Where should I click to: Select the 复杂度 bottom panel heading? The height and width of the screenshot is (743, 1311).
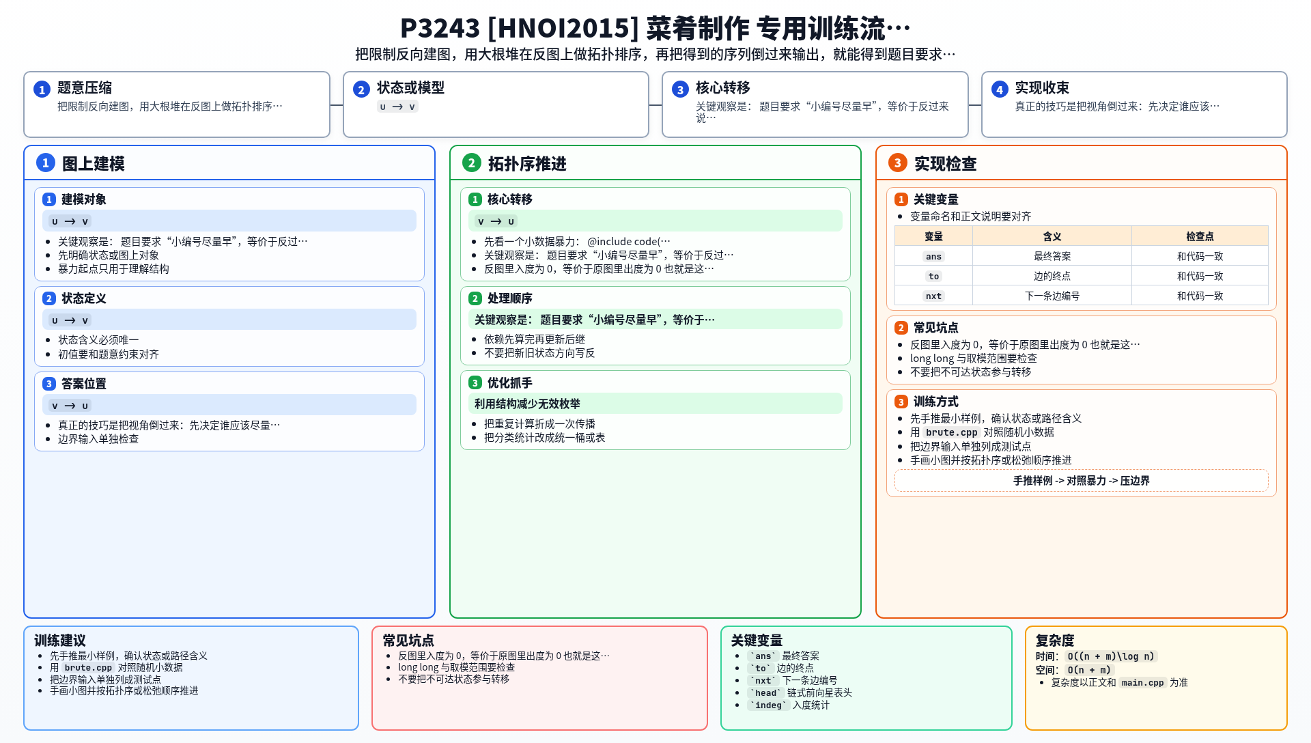1055,641
